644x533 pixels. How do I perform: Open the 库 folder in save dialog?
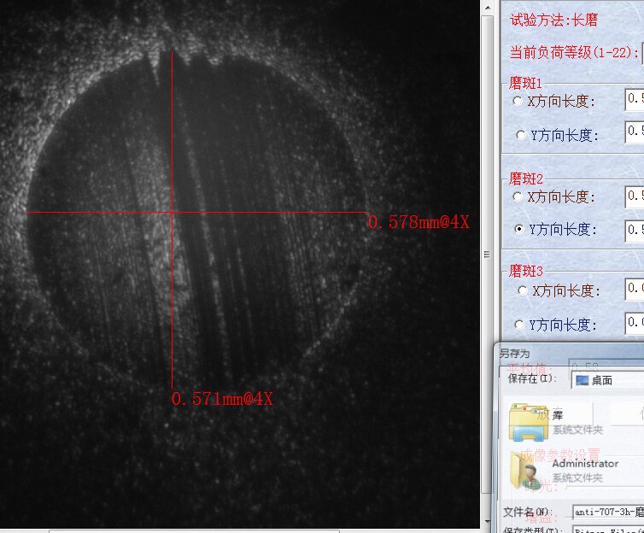point(528,422)
